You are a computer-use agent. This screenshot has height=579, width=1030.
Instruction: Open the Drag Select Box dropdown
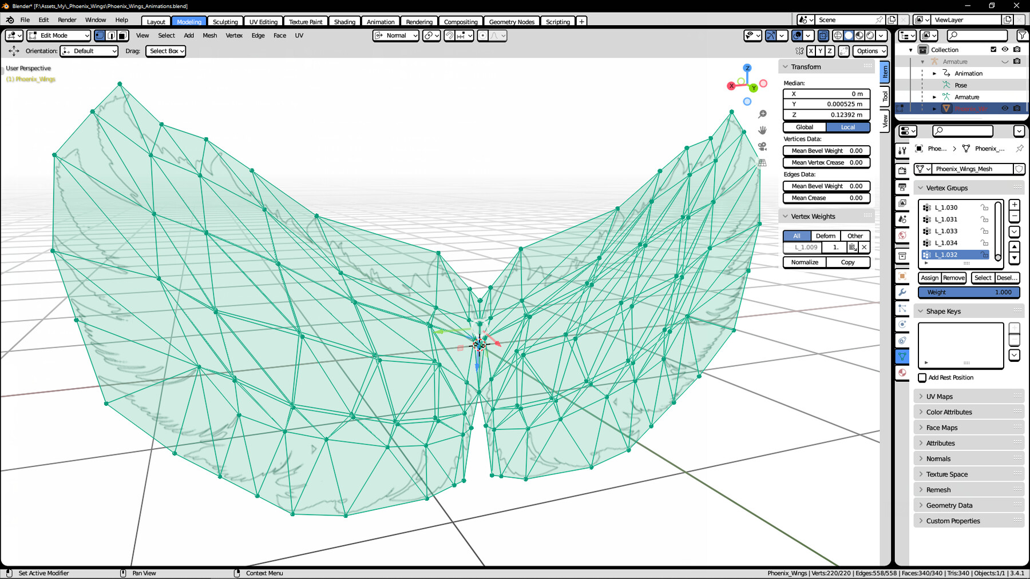pyautogui.click(x=166, y=51)
